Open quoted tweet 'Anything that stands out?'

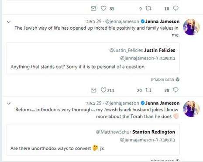click(x=93, y=59)
